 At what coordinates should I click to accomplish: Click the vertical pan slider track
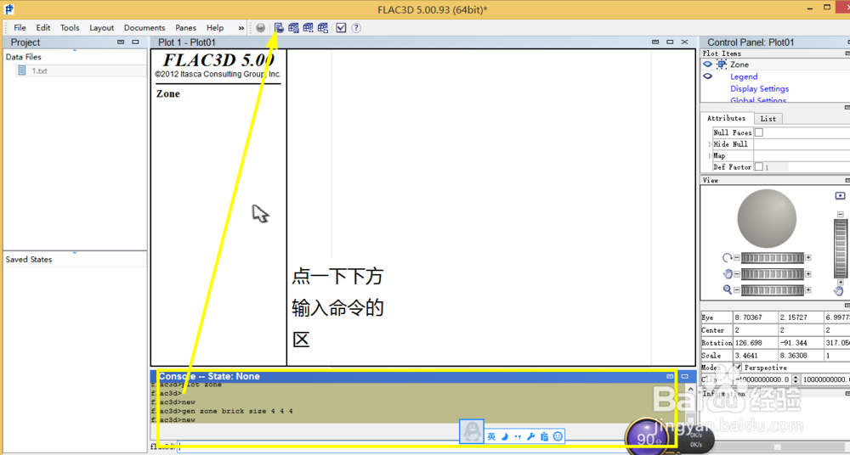[x=841, y=248]
